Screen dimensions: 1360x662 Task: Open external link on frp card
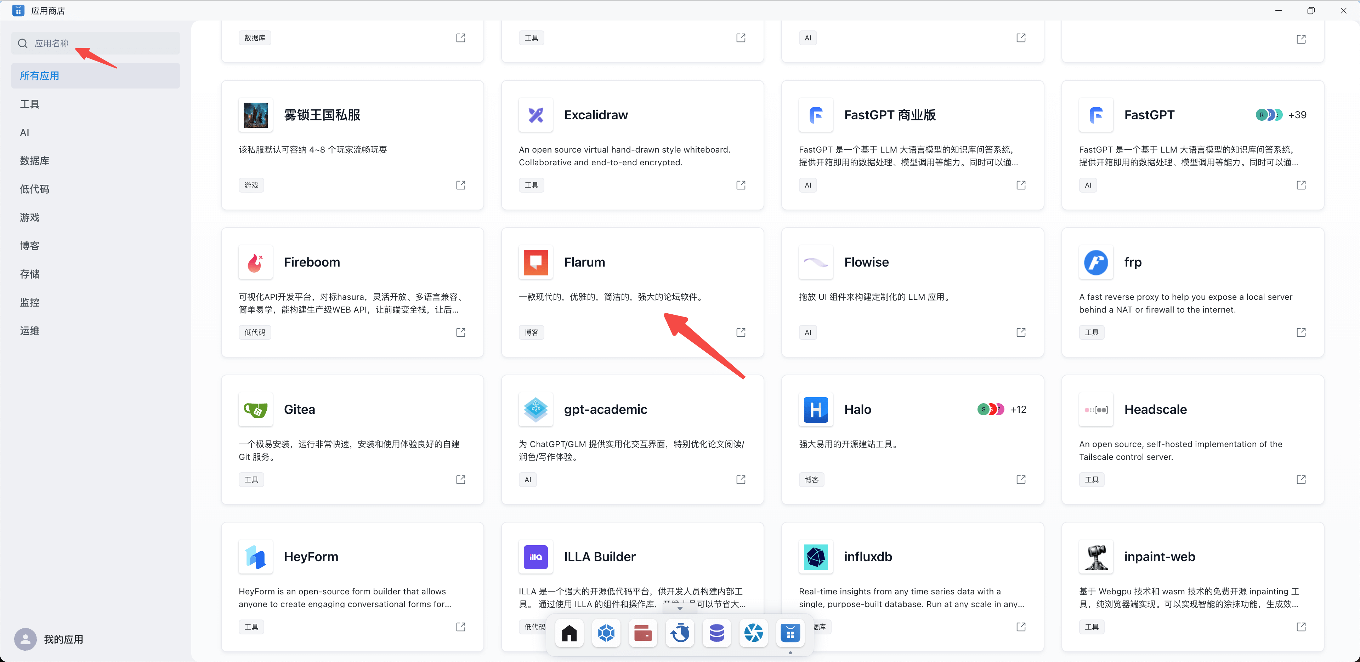point(1302,332)
